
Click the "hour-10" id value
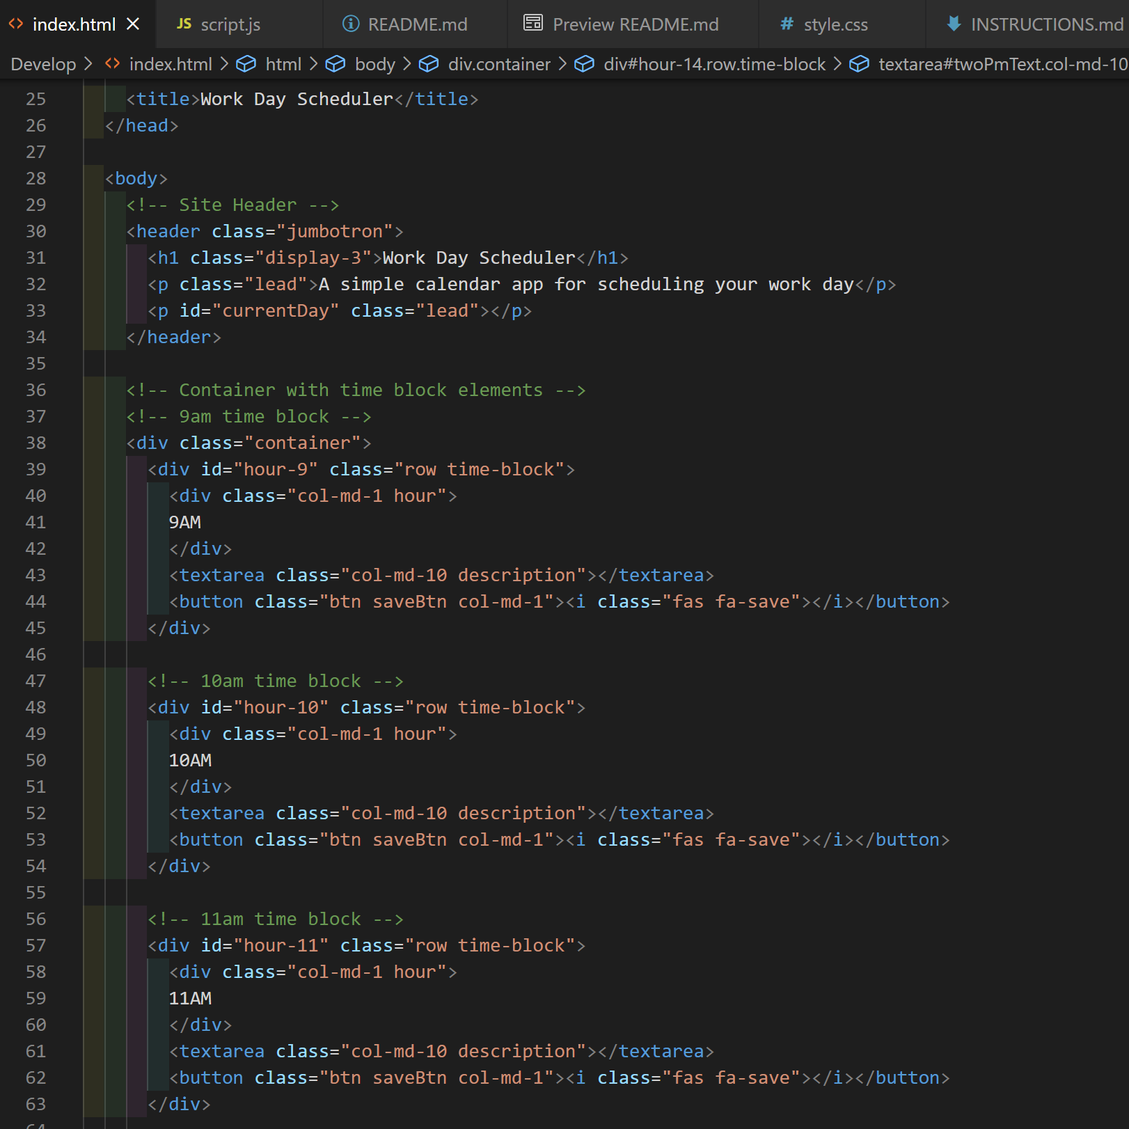tap(281, 708)
